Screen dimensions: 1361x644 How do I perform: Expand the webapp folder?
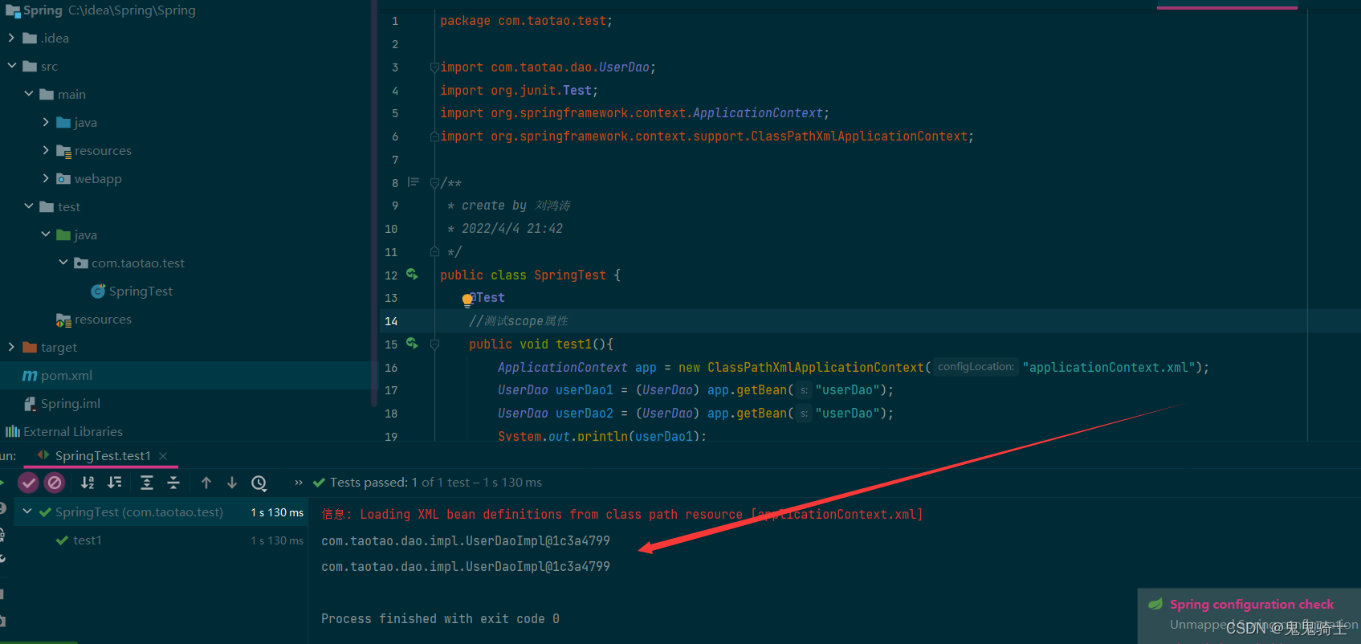click(x=46, y=178)
